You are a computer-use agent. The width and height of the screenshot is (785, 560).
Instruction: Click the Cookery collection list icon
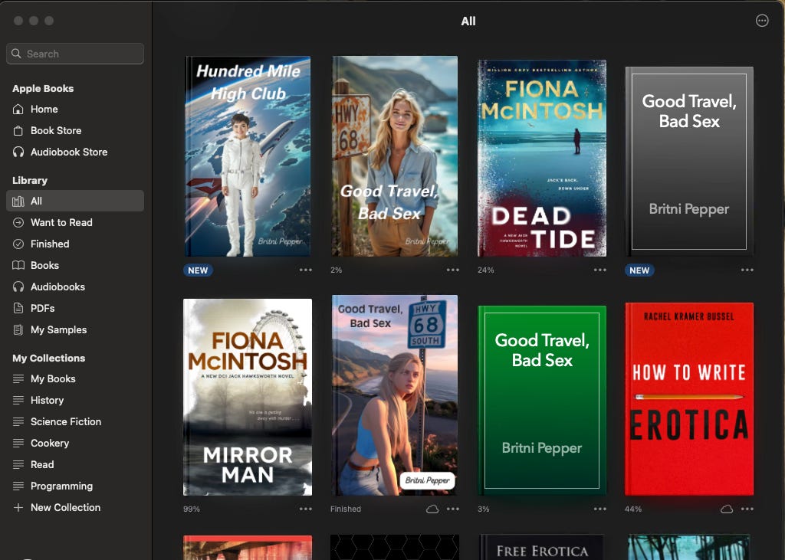click(18, 444)
